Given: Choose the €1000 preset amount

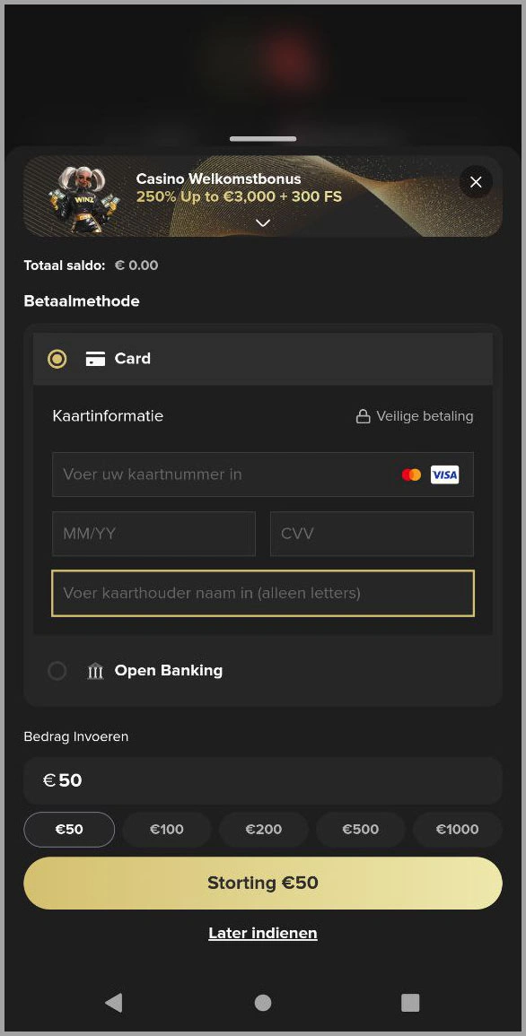Looking at the screenshot, I should pos(457,829).
